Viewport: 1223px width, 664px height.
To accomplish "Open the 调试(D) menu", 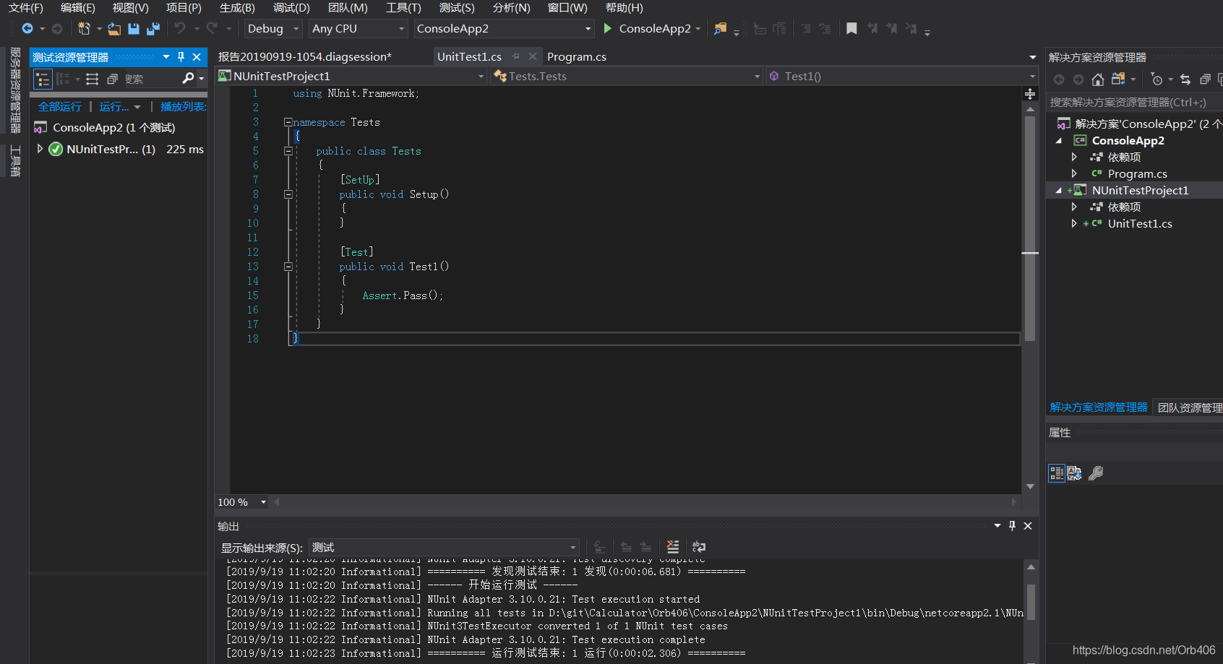I will tap(291, 8).
